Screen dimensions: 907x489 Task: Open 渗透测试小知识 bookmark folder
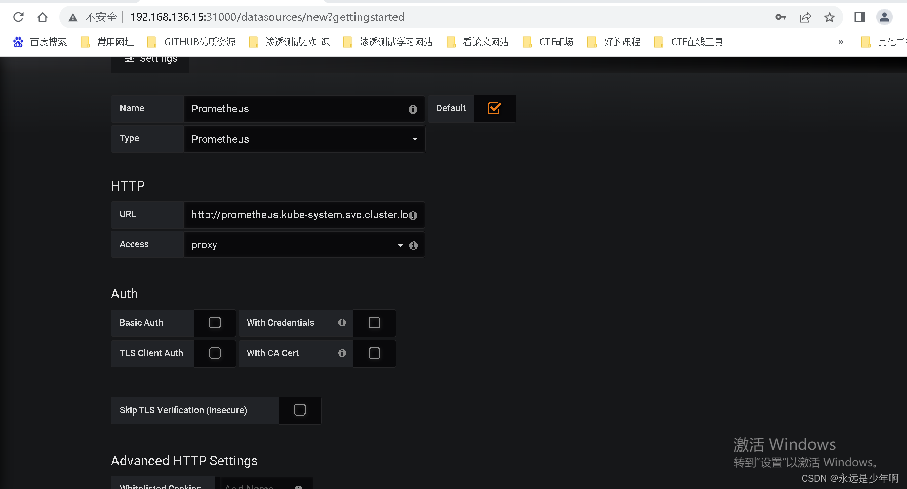[x=290, y=42]
